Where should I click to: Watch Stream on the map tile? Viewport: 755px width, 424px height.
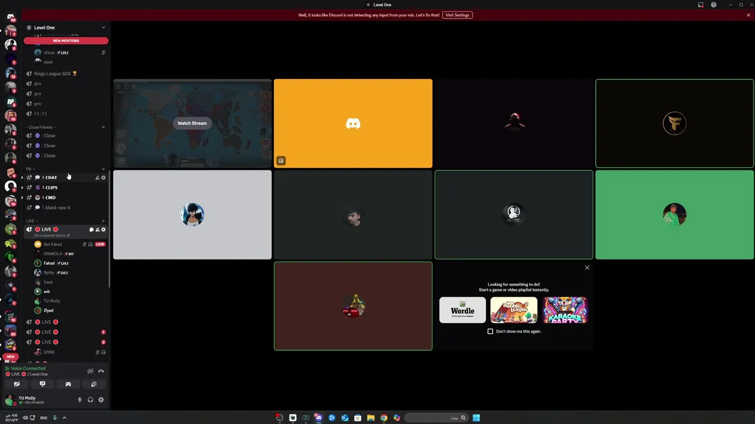[x=192, y=123]
